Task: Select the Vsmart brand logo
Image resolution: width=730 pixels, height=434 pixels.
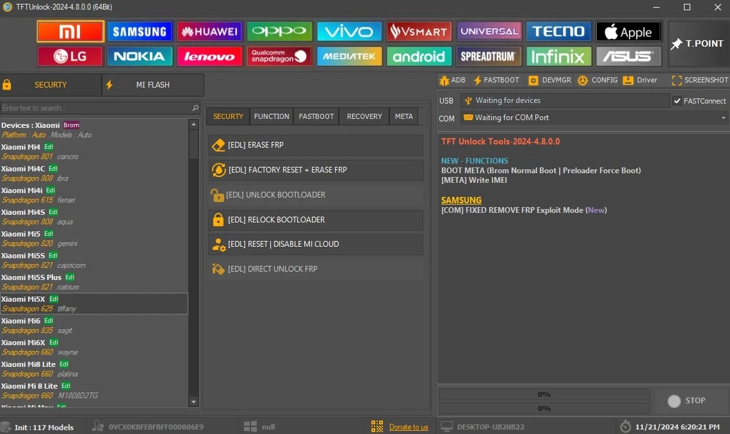Action: pyautogui.click(x=419, y=31)
